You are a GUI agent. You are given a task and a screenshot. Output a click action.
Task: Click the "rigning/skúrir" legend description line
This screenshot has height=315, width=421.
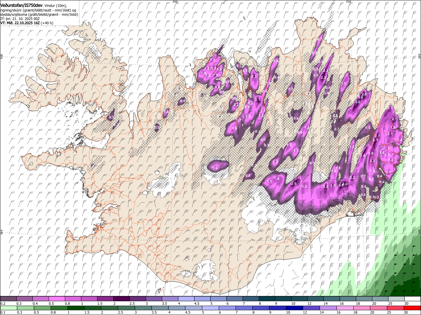(x=39, y=10)
